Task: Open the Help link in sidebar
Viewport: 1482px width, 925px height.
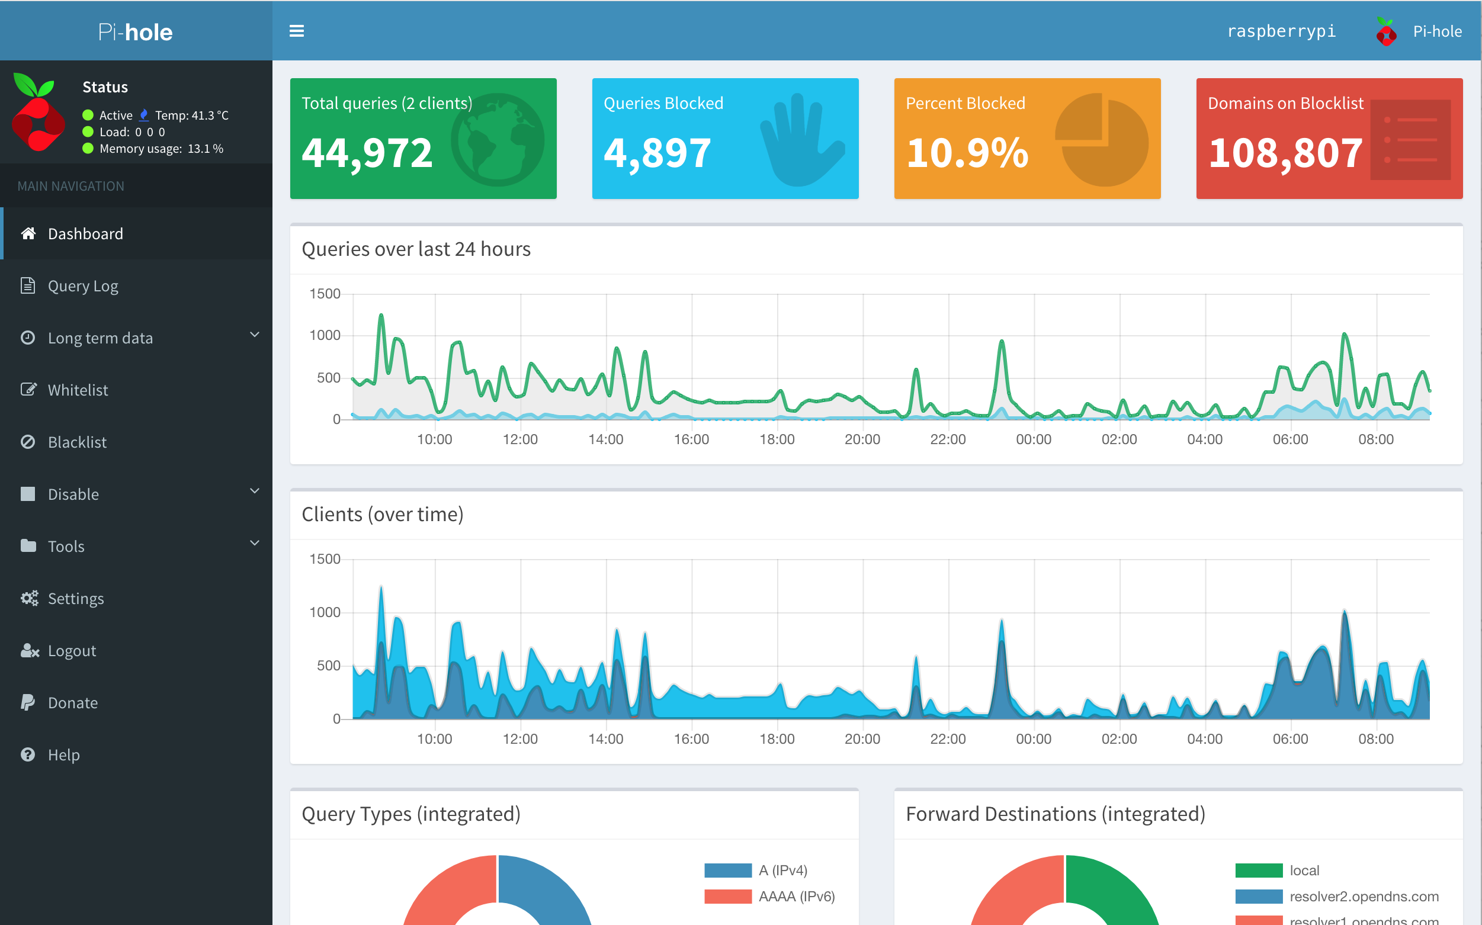Action: point(136,754)
